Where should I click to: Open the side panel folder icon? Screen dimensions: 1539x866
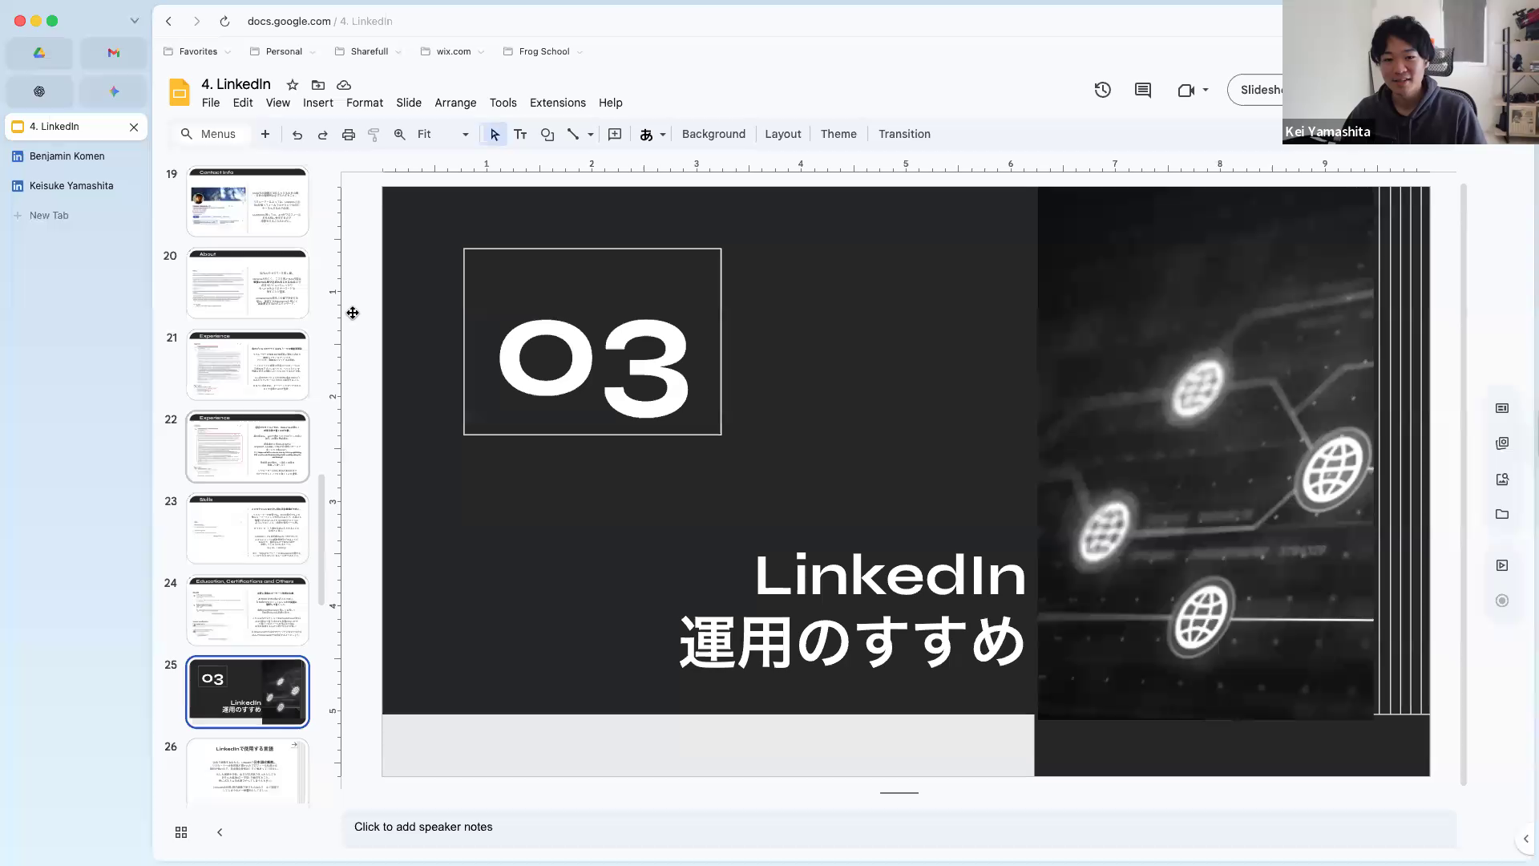click(x=1502, y=514)
